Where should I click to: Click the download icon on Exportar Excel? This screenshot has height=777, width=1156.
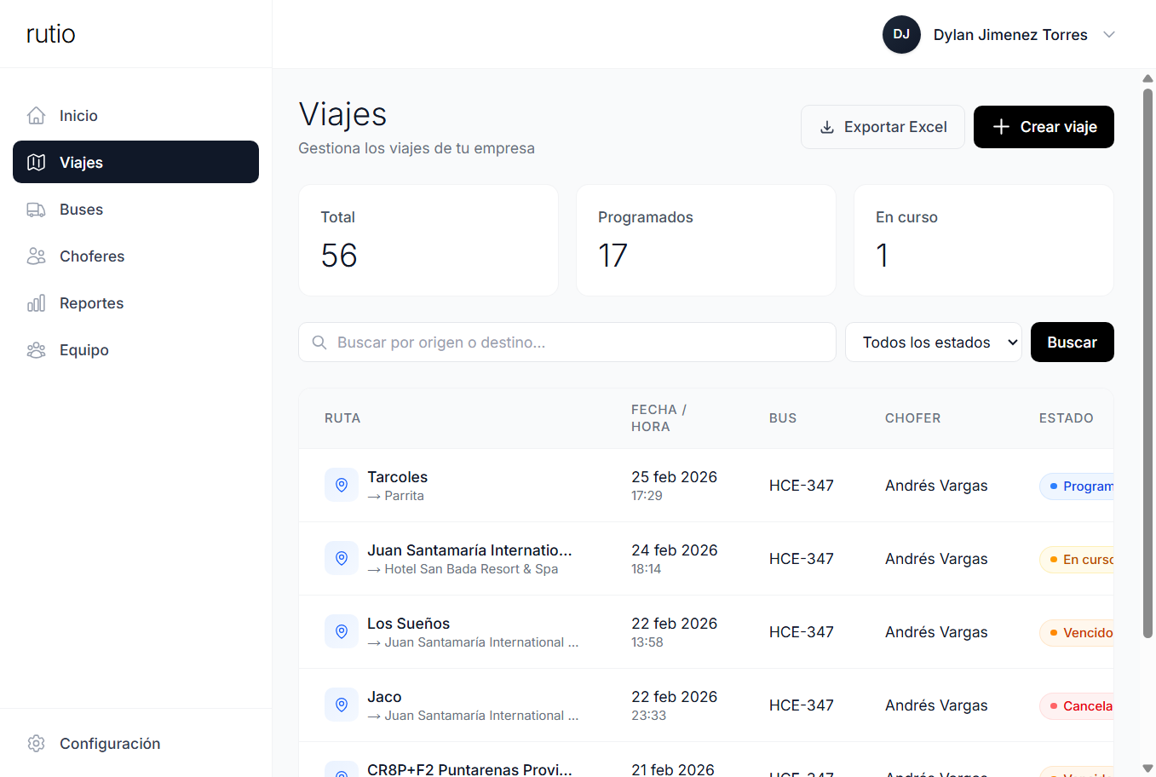(826, 126)
